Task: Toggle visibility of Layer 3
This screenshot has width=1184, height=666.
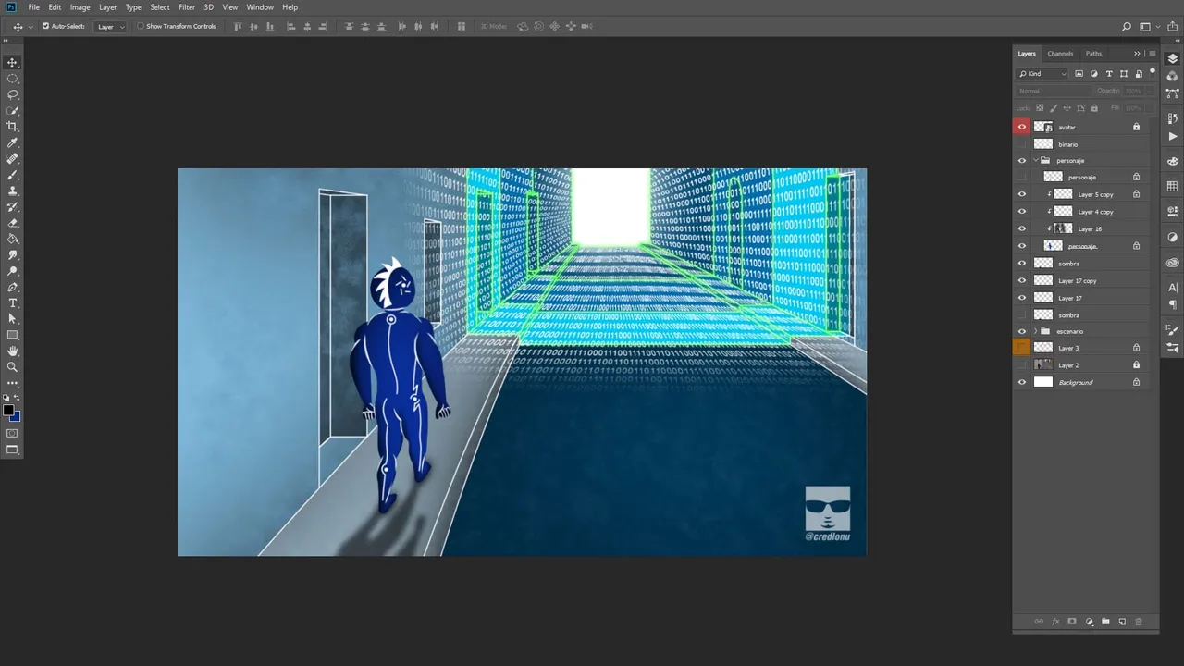Action: tap(1022, 348)
